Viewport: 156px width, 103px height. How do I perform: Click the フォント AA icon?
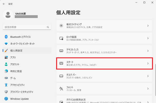(61, 89)
